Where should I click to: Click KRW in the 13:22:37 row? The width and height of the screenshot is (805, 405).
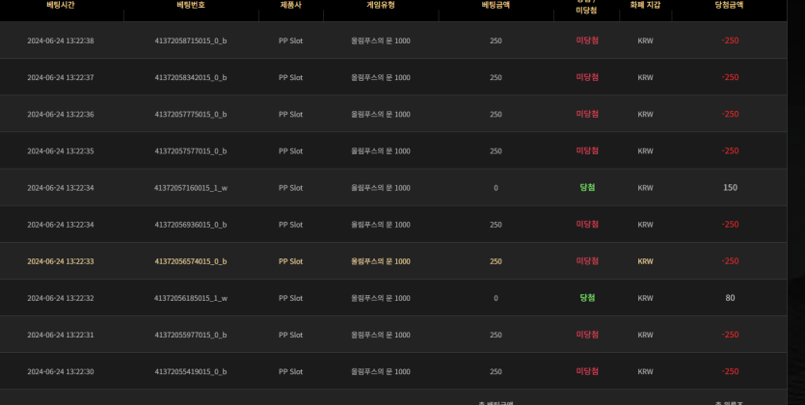click(645, 77)
